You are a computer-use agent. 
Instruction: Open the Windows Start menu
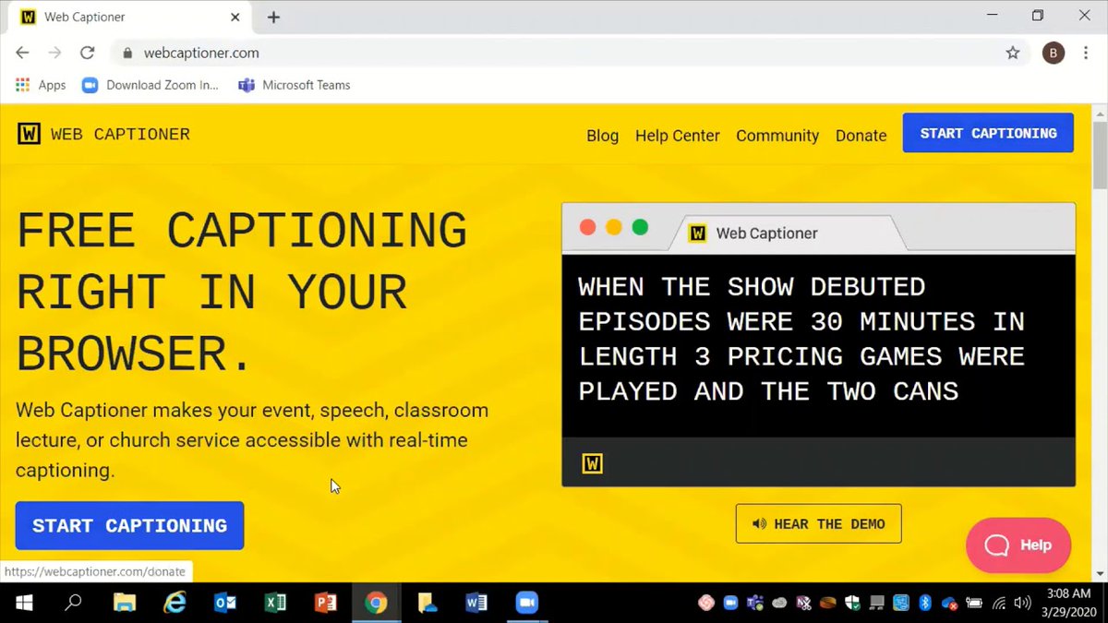coord(24,603)
